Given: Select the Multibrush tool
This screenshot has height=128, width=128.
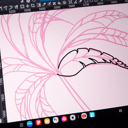Looking at the screenshot, I should 16,7.
